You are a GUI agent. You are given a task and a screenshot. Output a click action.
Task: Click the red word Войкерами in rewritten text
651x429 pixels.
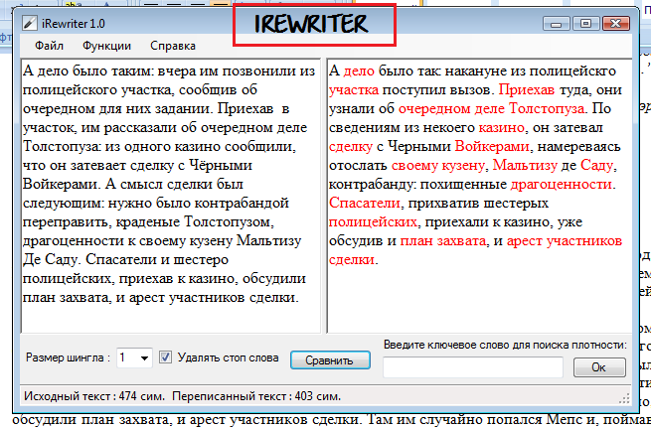[492, 146]
